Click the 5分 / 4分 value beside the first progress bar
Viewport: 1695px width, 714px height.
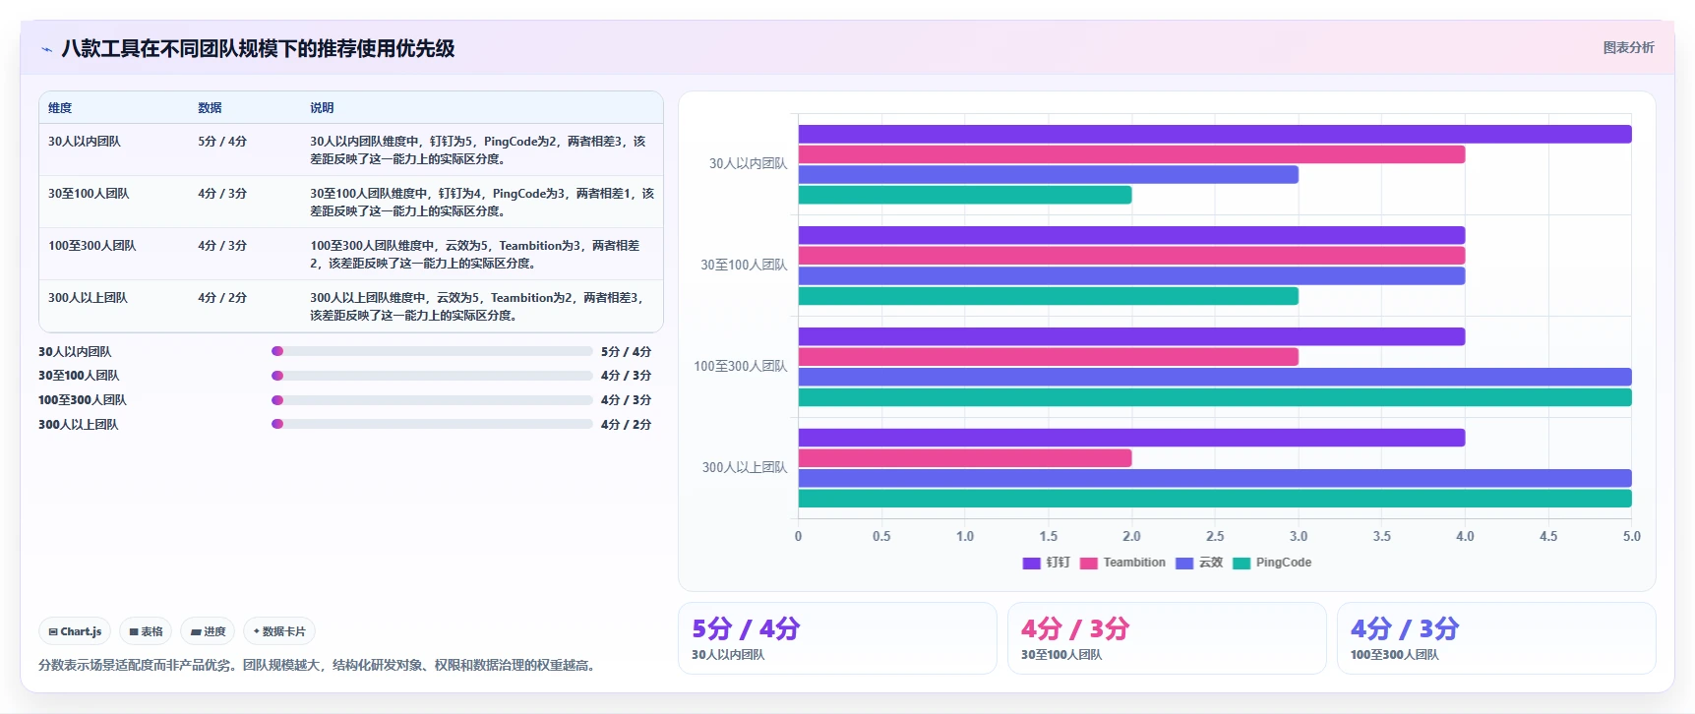[x=626, y=352]
